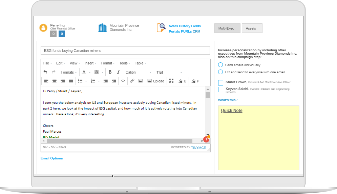Image resolution: width=337 pixels, height=194 pixels.
Task: Open the 11pt font size dropdown
Action: [x=169, y=72]
